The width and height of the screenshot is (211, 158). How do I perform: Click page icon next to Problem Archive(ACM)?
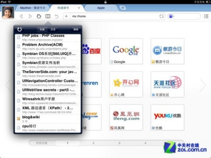coord(19,46)
